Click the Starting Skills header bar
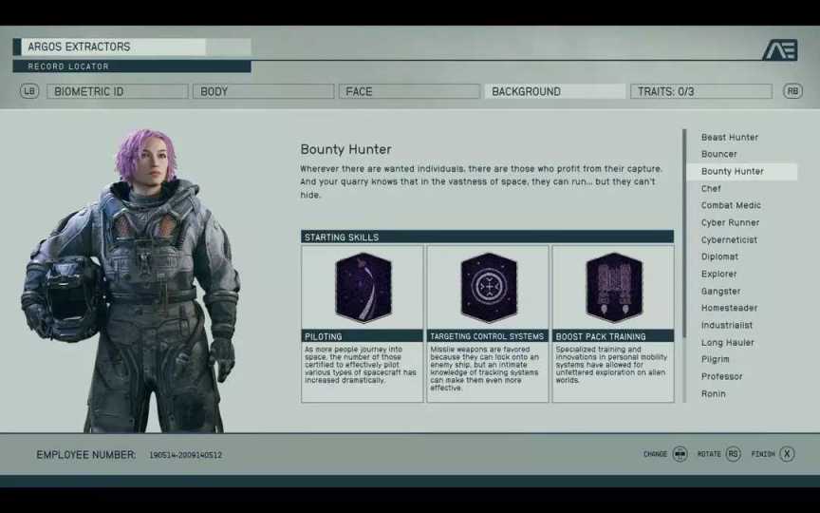 (488, 237)
